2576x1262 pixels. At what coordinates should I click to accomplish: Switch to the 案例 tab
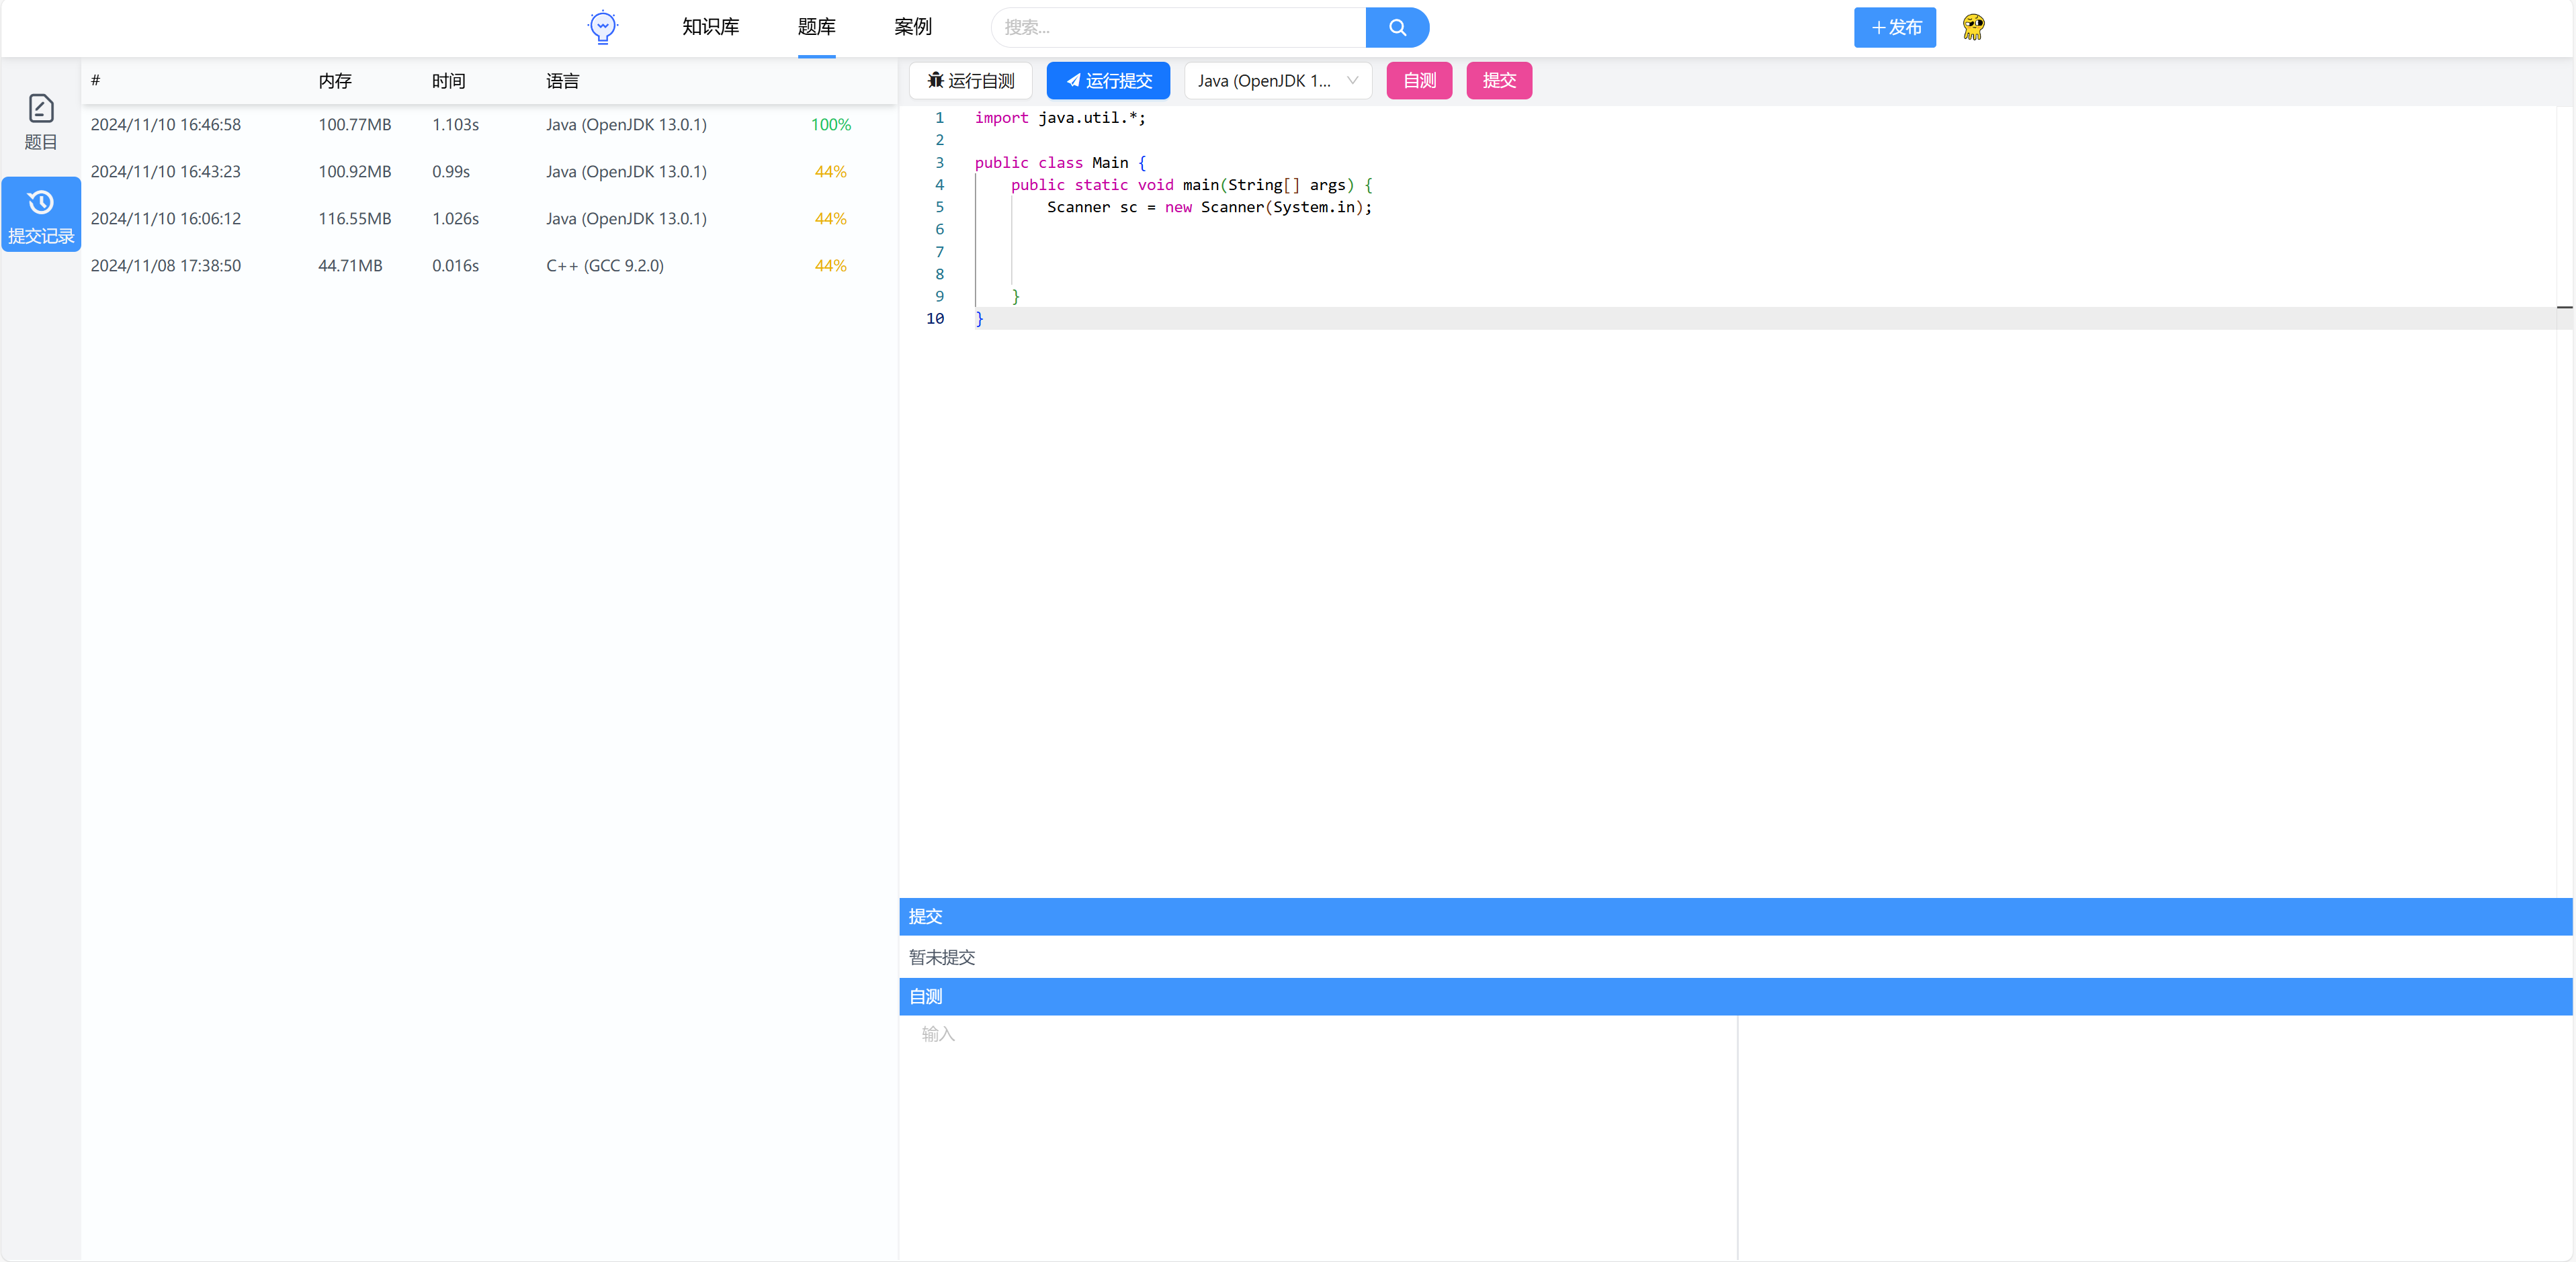(912, 27)
